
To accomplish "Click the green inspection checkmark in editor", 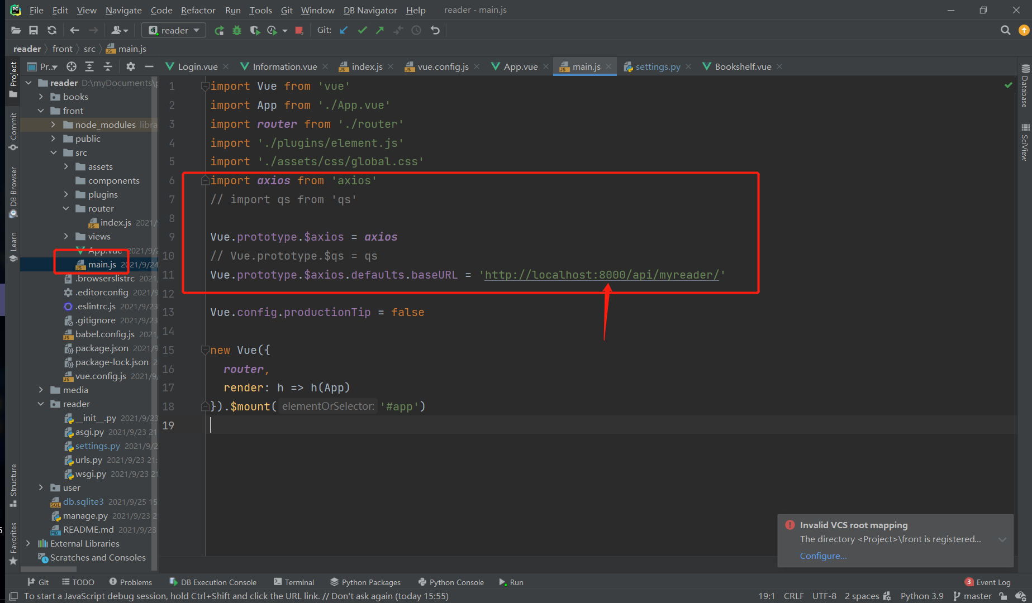I will click(1008, 85).
